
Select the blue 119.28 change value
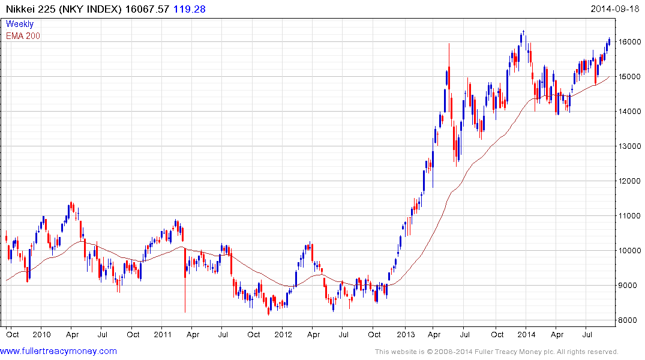click(x=189, y=9)
